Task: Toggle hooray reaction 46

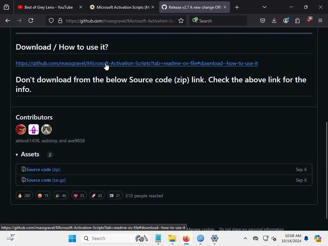Action: pos(61,196)
